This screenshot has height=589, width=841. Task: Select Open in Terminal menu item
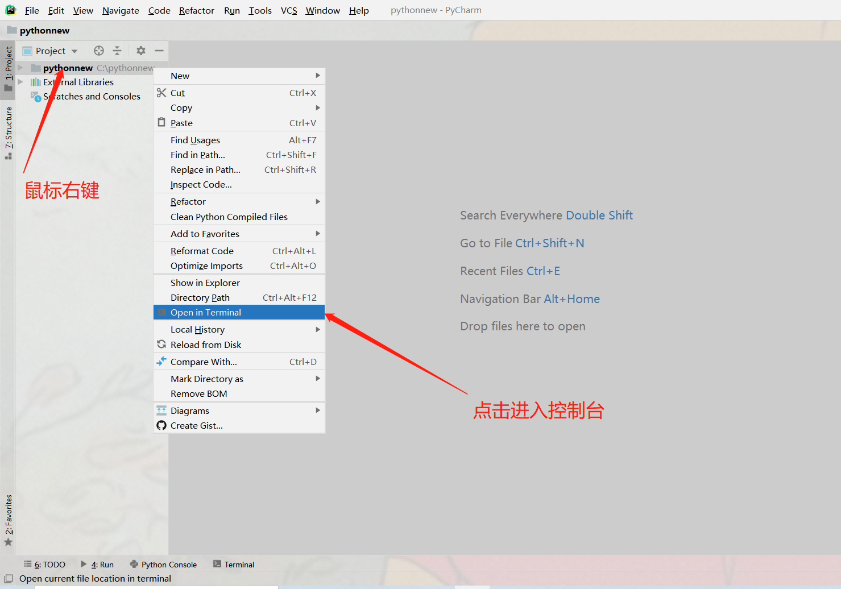point(239,312)
